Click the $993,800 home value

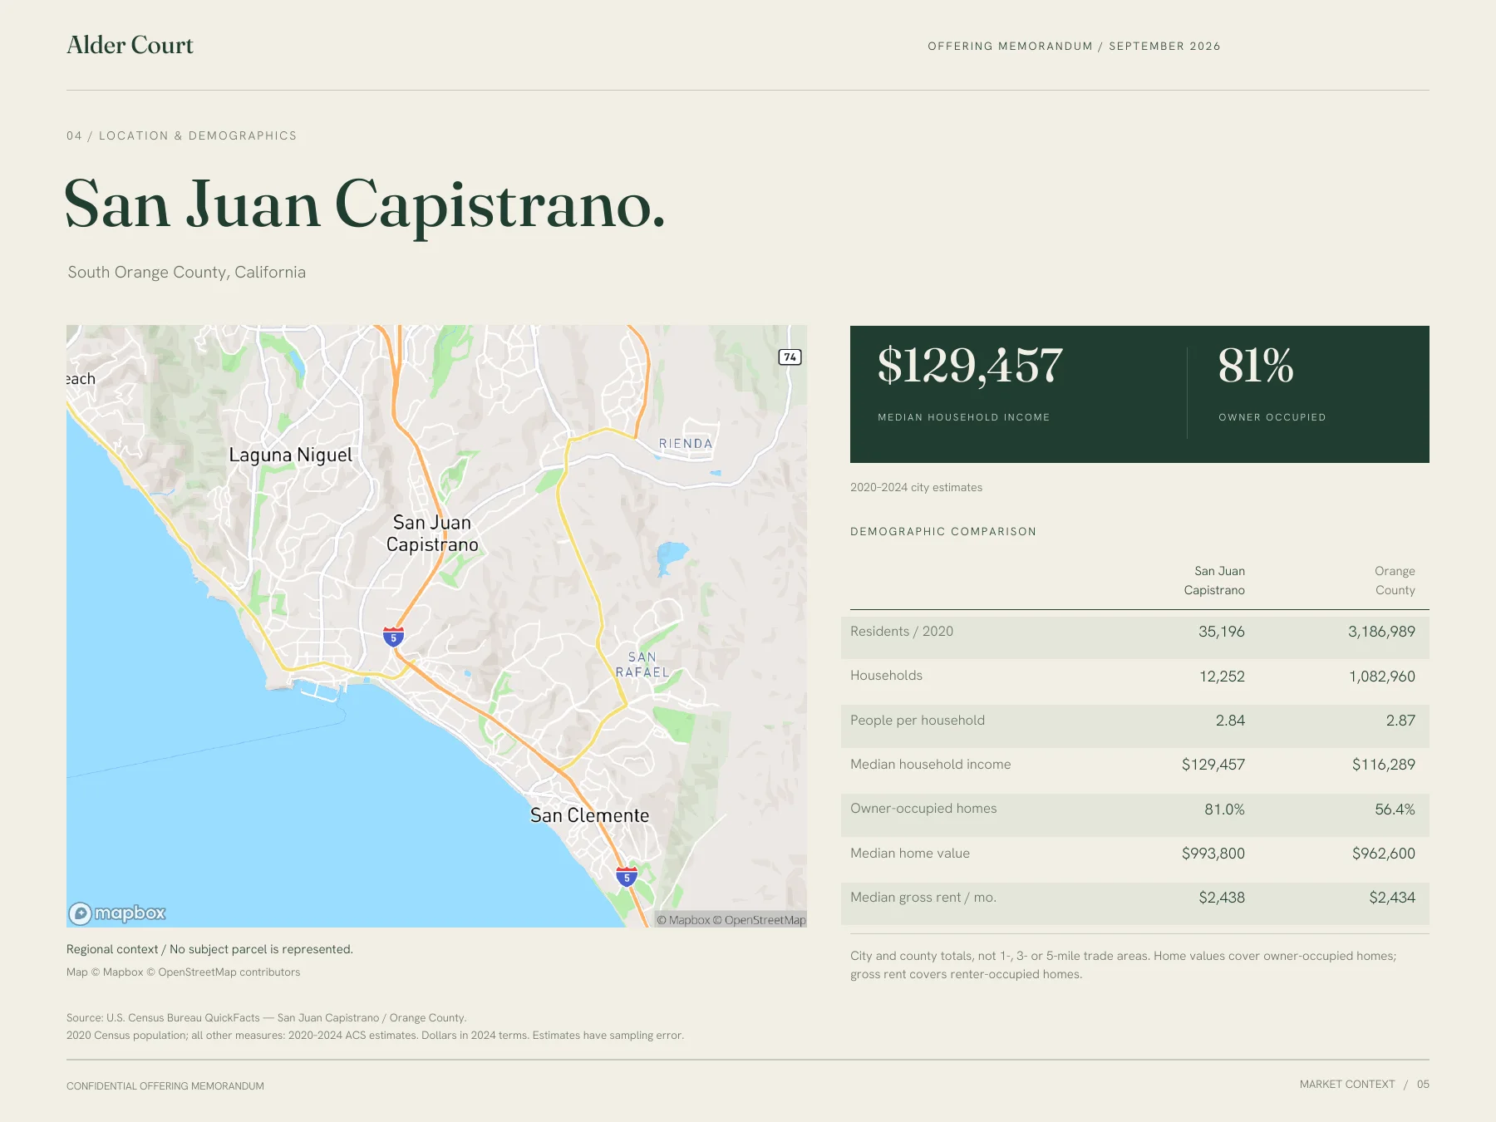point(1213,854)
